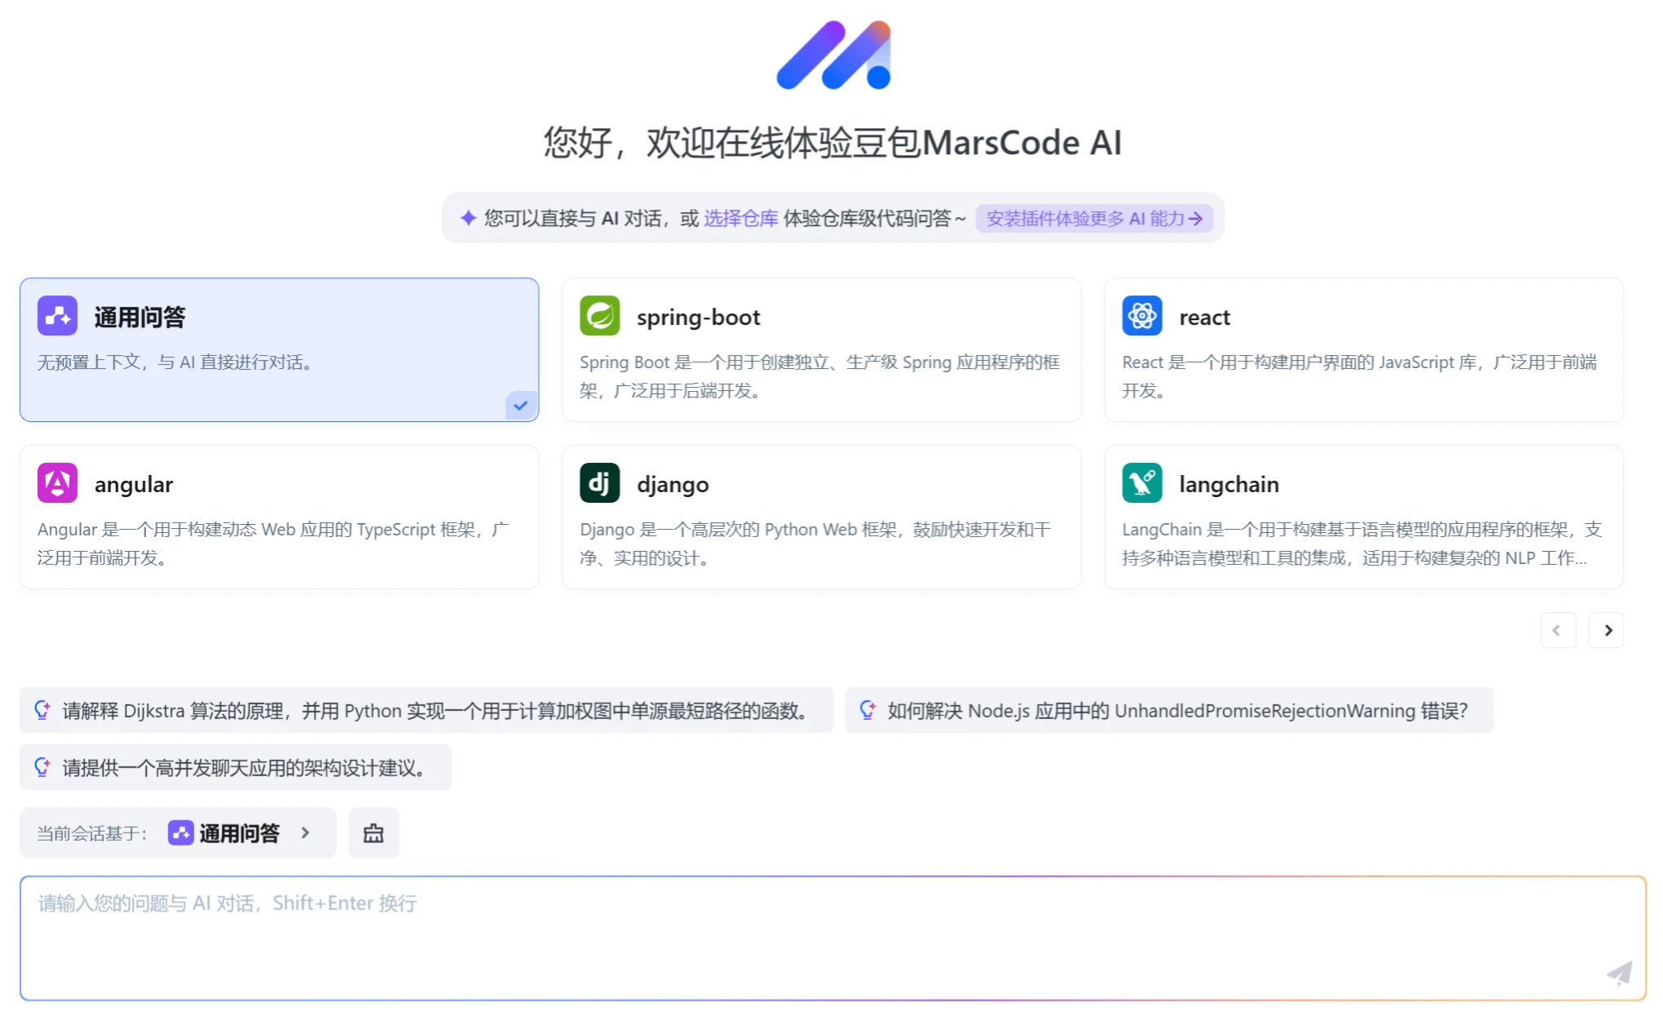
Task: Click the Angular description text
Action: click(273, 544)
